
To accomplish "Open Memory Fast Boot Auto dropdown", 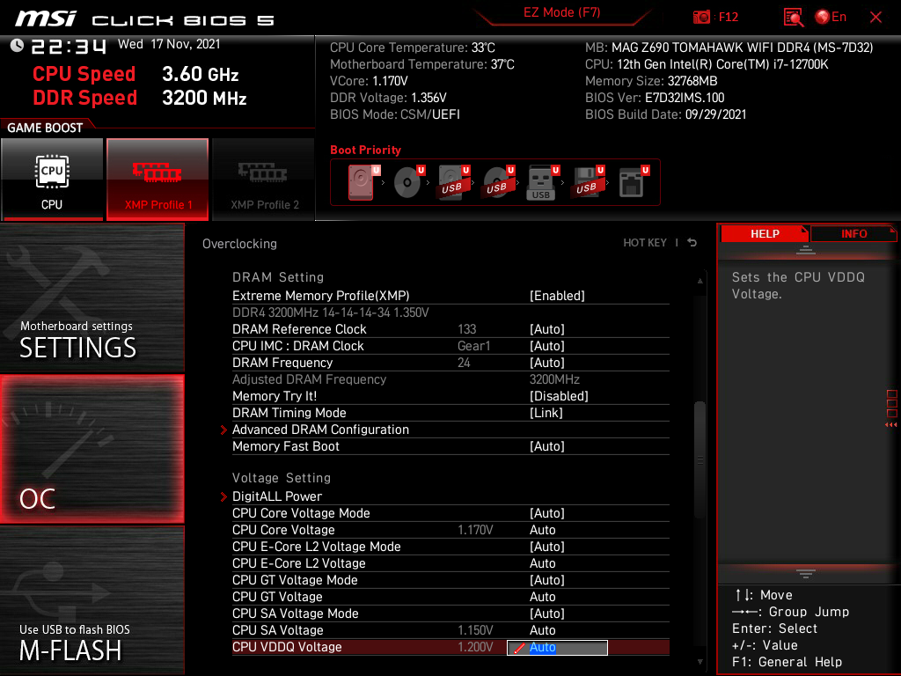I will click(547, 446).
